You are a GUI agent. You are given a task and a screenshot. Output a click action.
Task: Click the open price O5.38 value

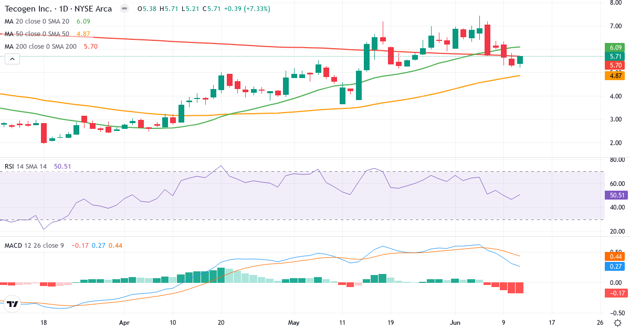coord(148,9)
